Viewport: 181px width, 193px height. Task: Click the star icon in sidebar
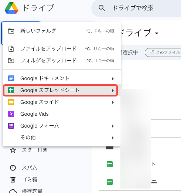coord(13,150)
